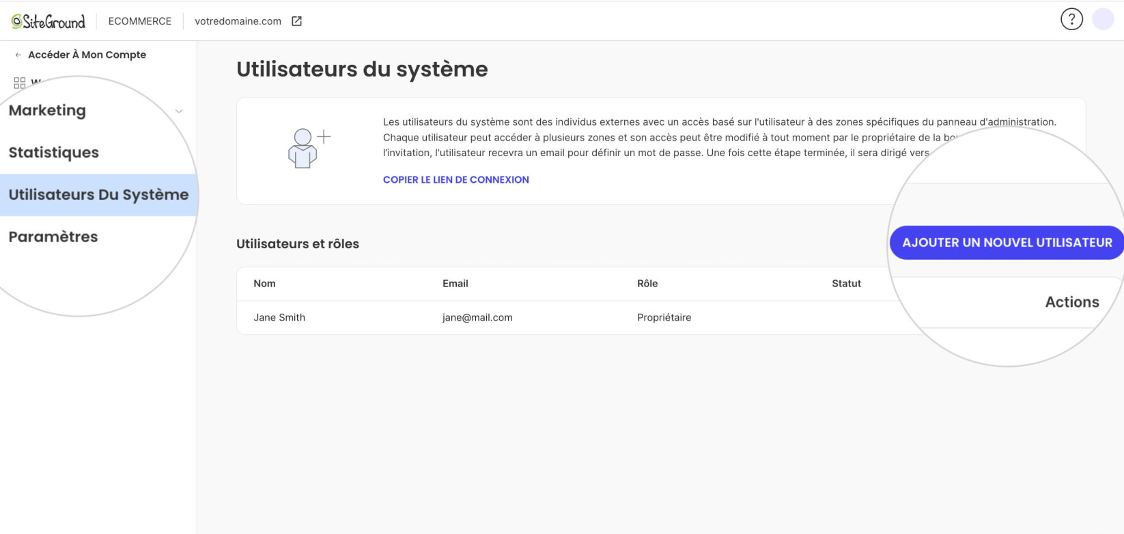Open Paramètres in the sidebar
1124x534 pixels.
[x=53, y=237]
